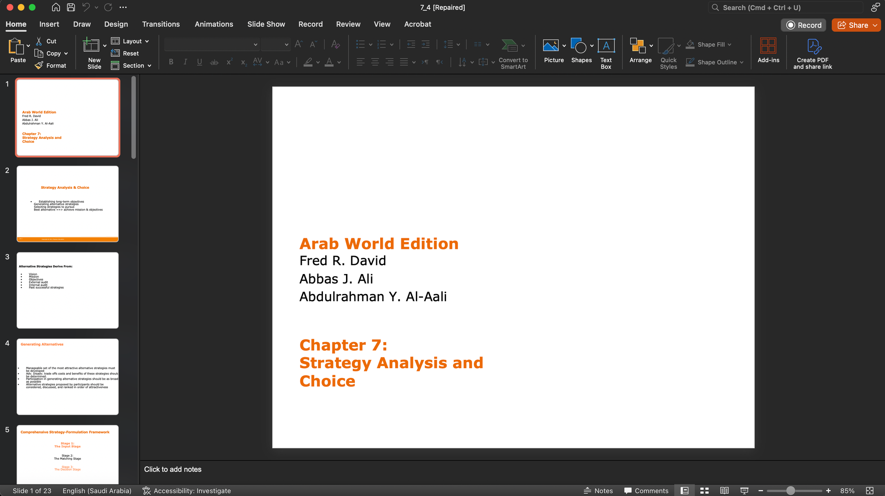
Task: Toggle italic formatting
Action: click(185, 62)
